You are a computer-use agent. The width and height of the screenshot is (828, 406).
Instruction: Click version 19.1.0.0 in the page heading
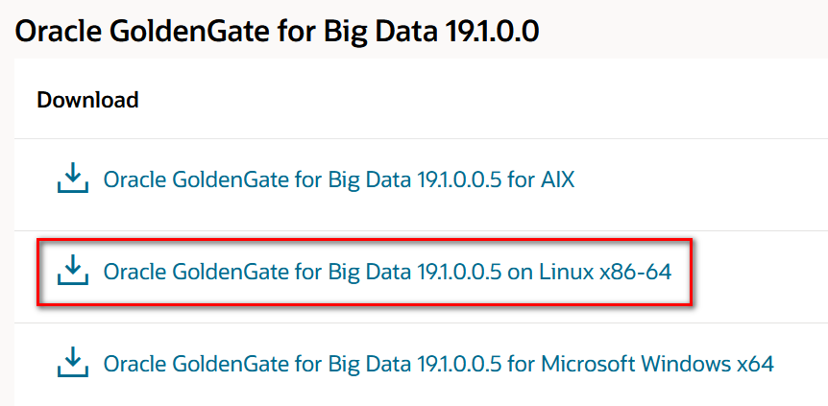pos(492,32)
